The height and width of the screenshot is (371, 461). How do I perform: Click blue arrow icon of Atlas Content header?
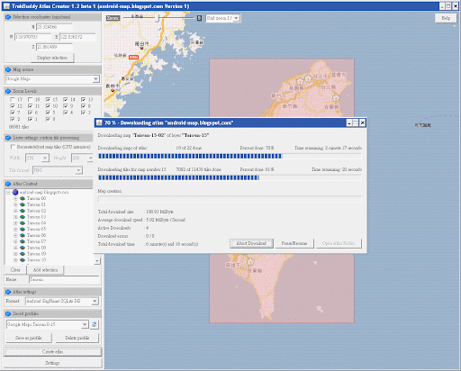tap(8, 184)
